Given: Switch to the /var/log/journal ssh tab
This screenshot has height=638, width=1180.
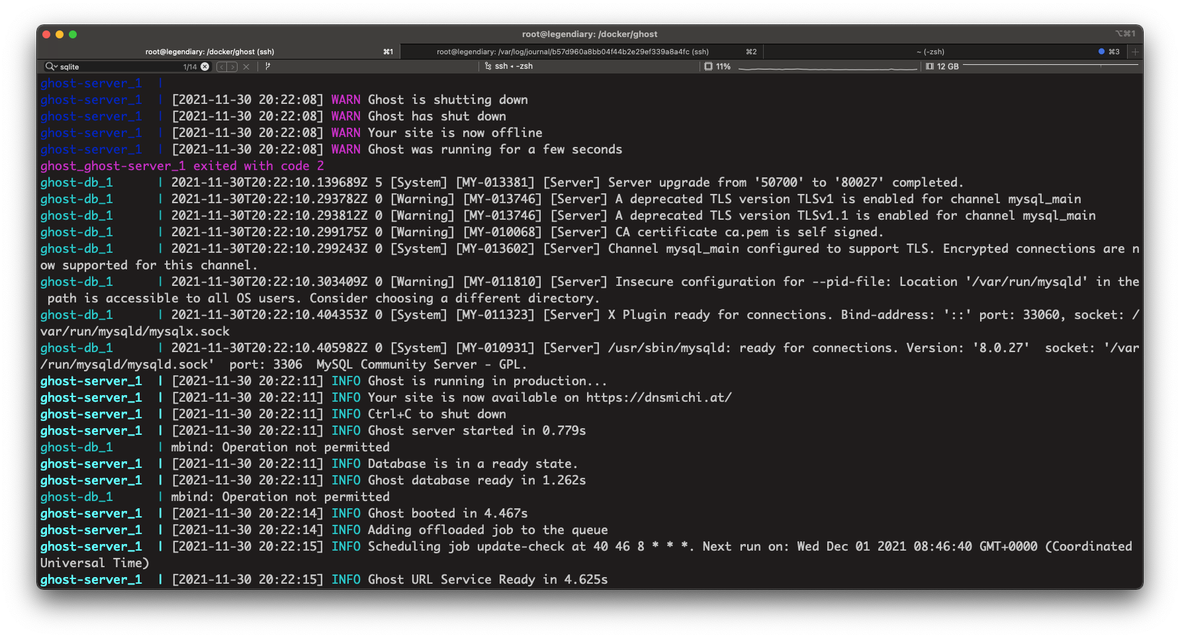Looking at the screenshot, I should pyautogui.click(x=572, y=52).
